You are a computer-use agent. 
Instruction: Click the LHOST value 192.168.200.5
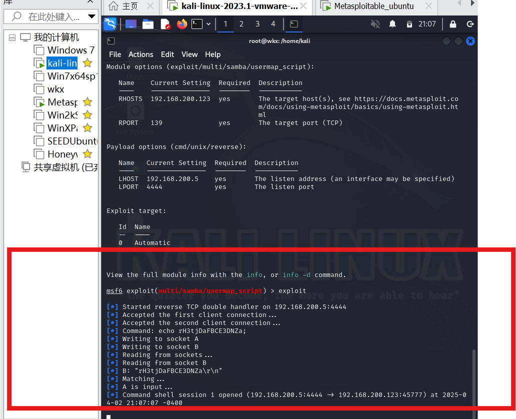pyautogui.click(x=172, y=178)
